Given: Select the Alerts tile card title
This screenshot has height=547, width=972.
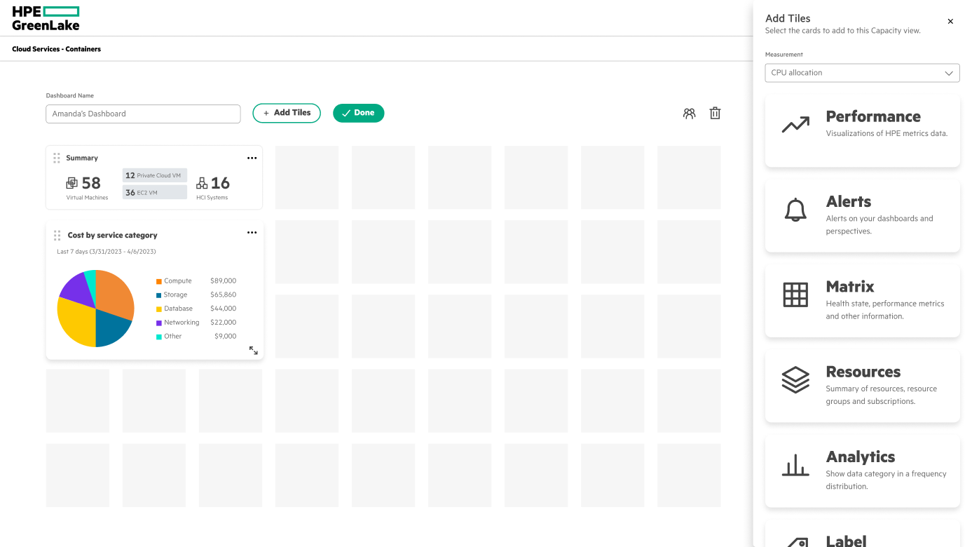Looking at the screenshot, I should click(849, 201).
